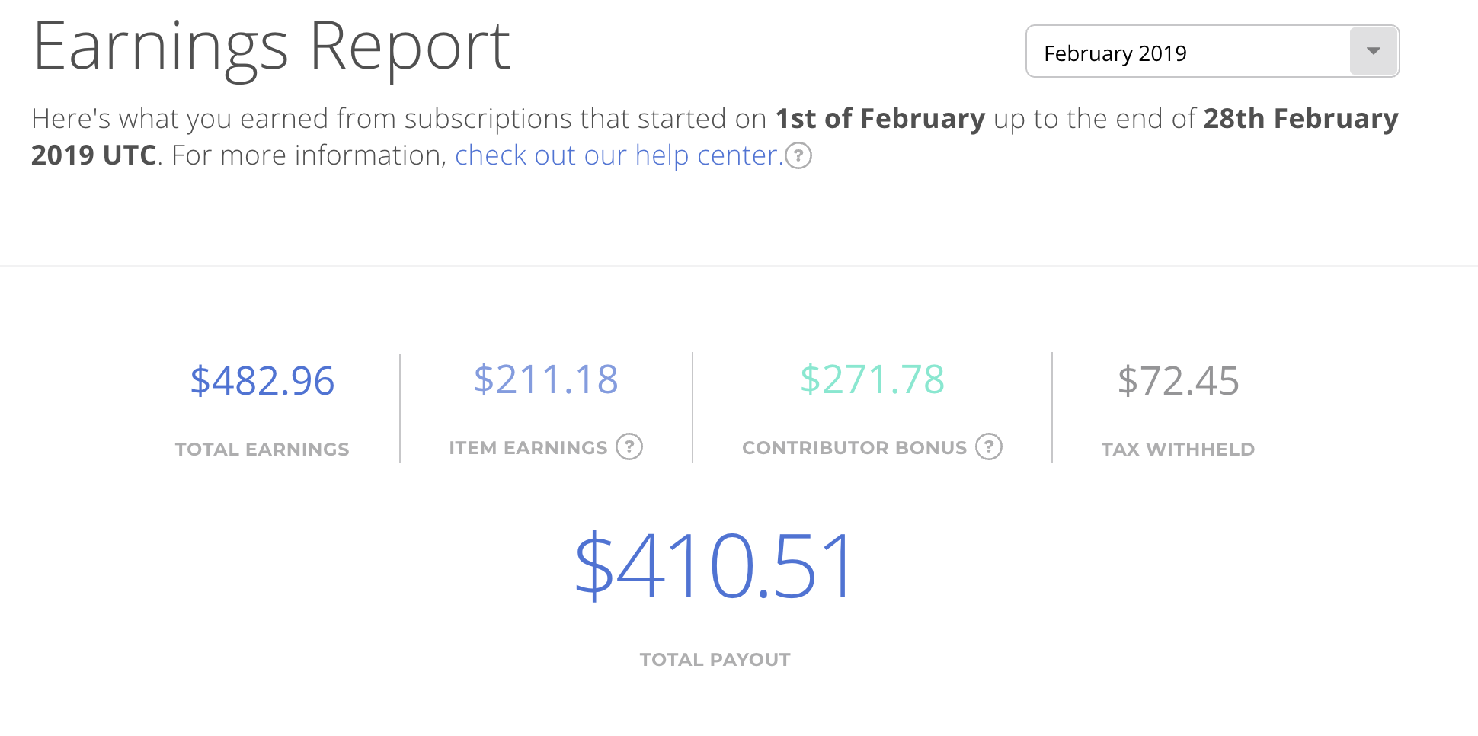Click the $271.78 contributor bonus amount
The width and height of the screenshot is (1478, 736).
872,379
